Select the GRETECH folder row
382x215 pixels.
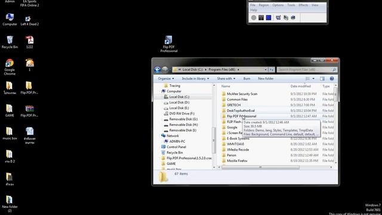(277, 105)
